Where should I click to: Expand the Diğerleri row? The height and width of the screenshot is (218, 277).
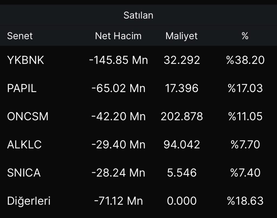click(x=29, y=201)
